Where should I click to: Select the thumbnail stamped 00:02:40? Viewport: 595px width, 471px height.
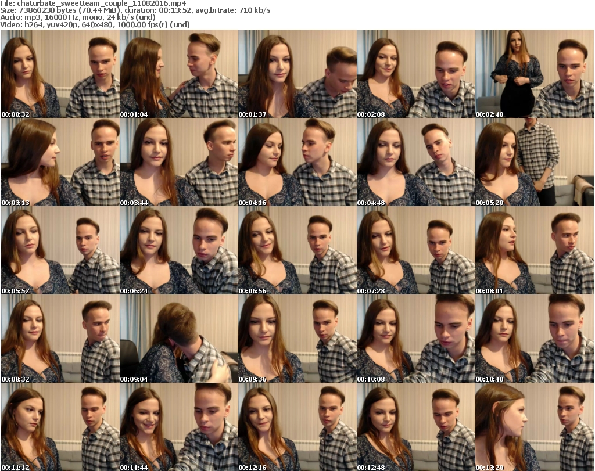point(535,74)
